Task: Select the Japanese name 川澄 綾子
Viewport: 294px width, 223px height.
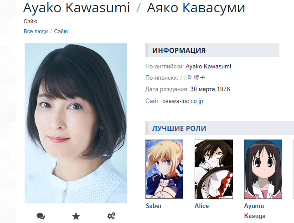Action: [x=192, y=78]
